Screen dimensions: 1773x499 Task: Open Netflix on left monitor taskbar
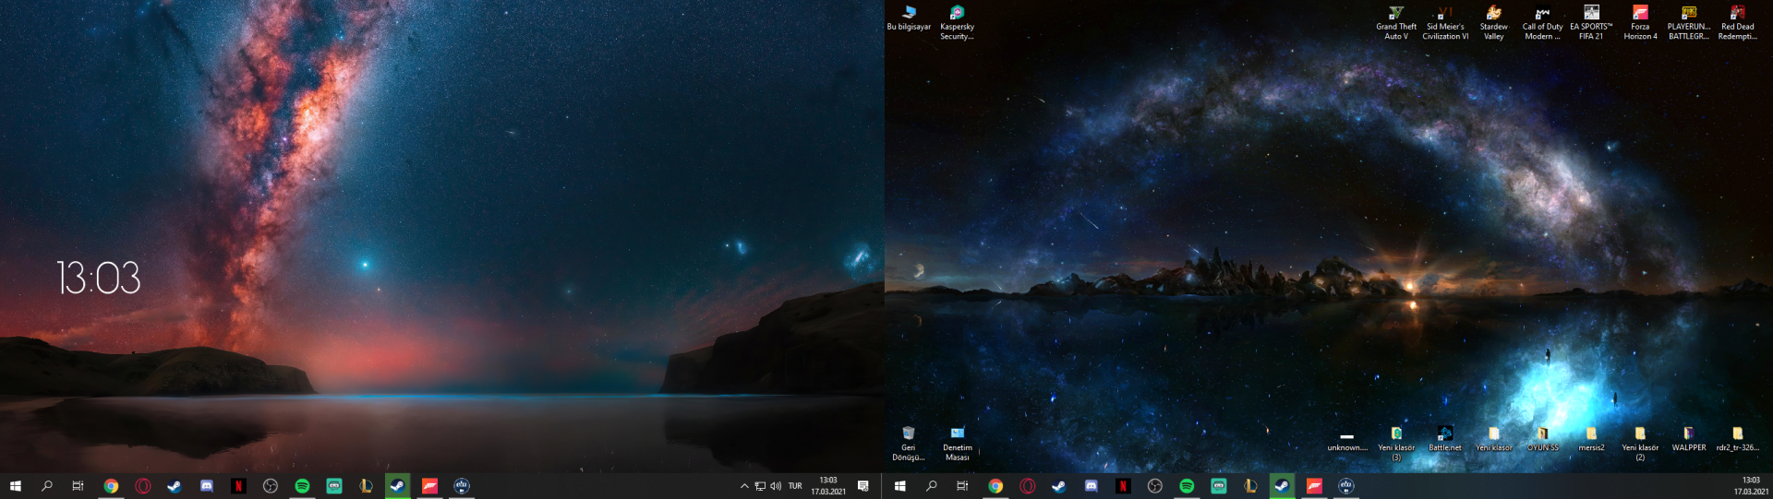pyautogui.click(x=238, y=486)
